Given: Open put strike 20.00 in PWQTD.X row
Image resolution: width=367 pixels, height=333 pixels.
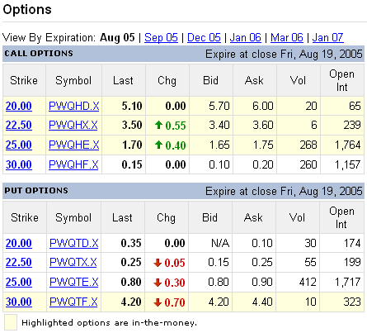Looking at the screenshot, I should pos(19,243).
